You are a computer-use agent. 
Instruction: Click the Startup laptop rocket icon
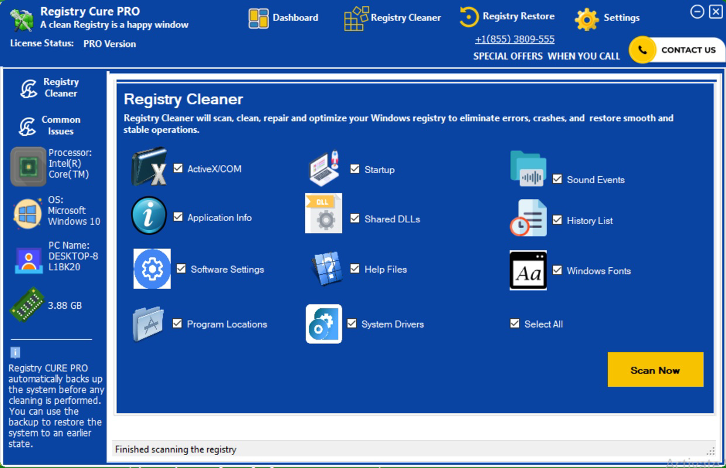(x=324, y=168)
